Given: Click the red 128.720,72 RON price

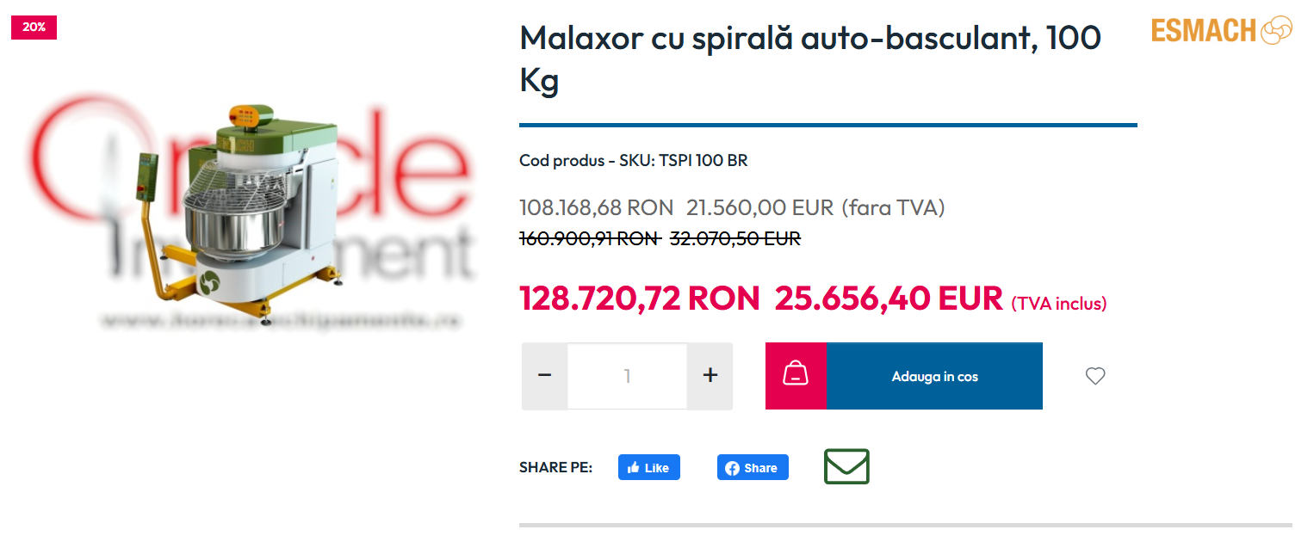Looking at the screenshot, I should (x=640, y=299).
